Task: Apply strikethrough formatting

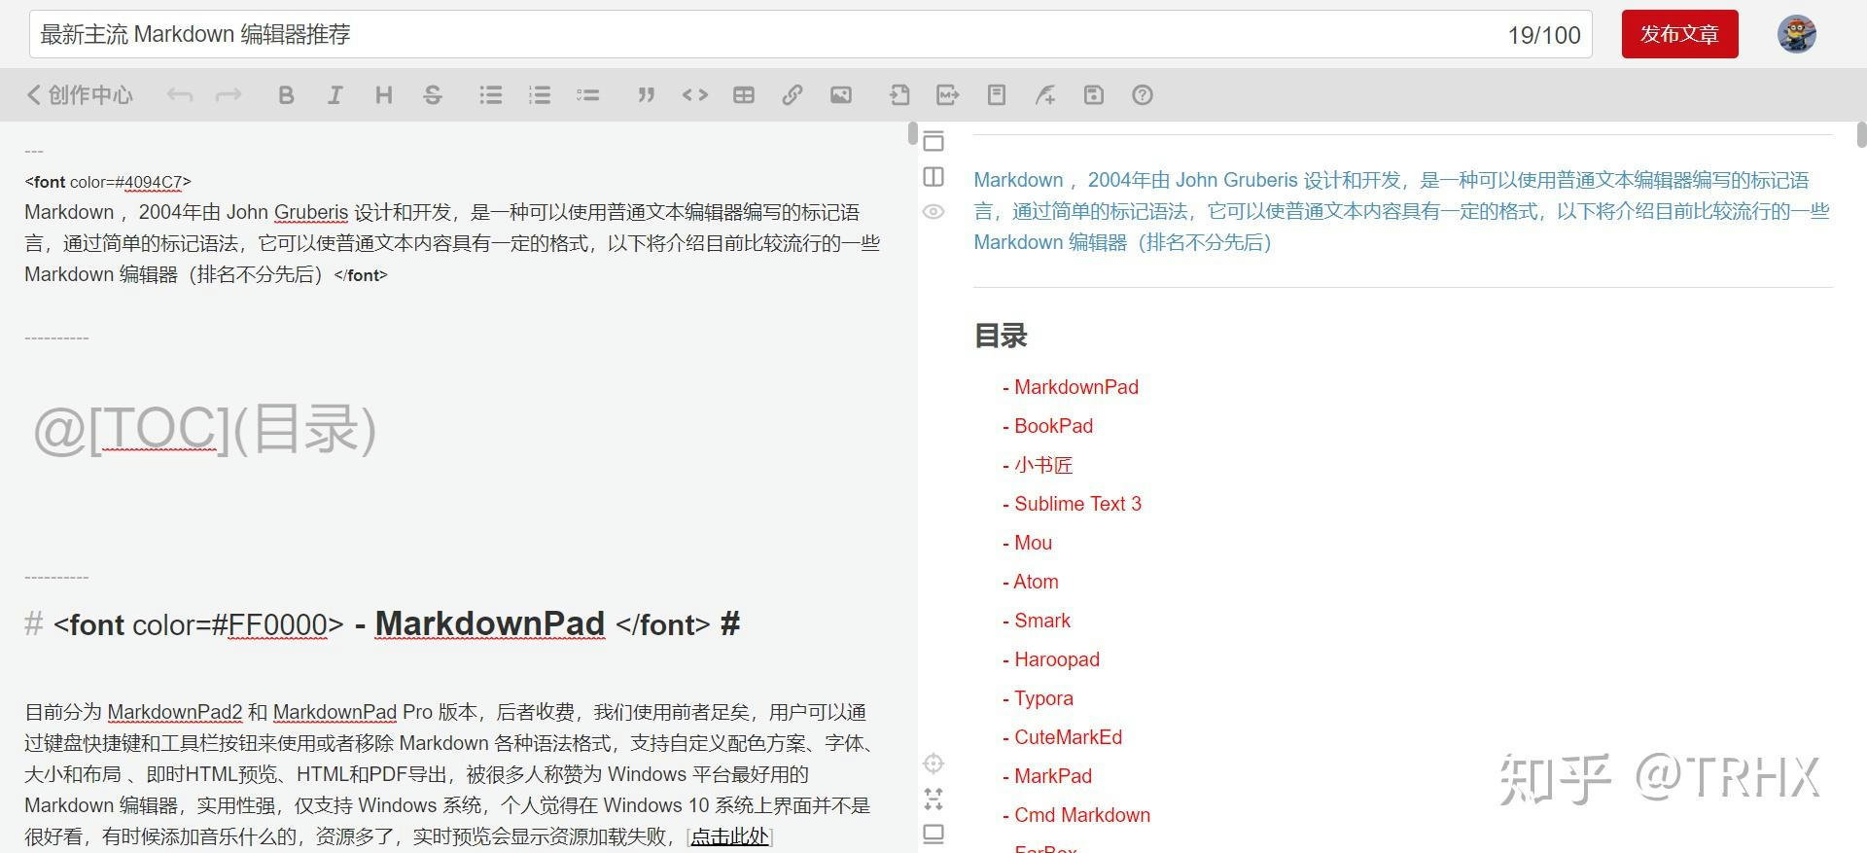Action: click(433, 95)
